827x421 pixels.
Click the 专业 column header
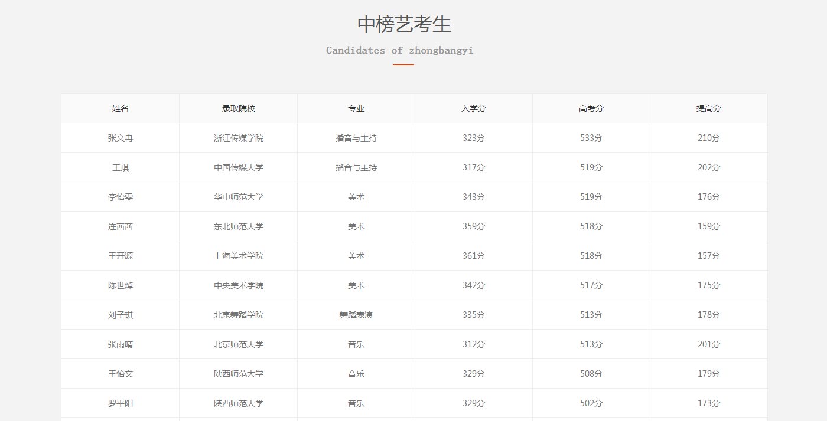pos(356,108)
